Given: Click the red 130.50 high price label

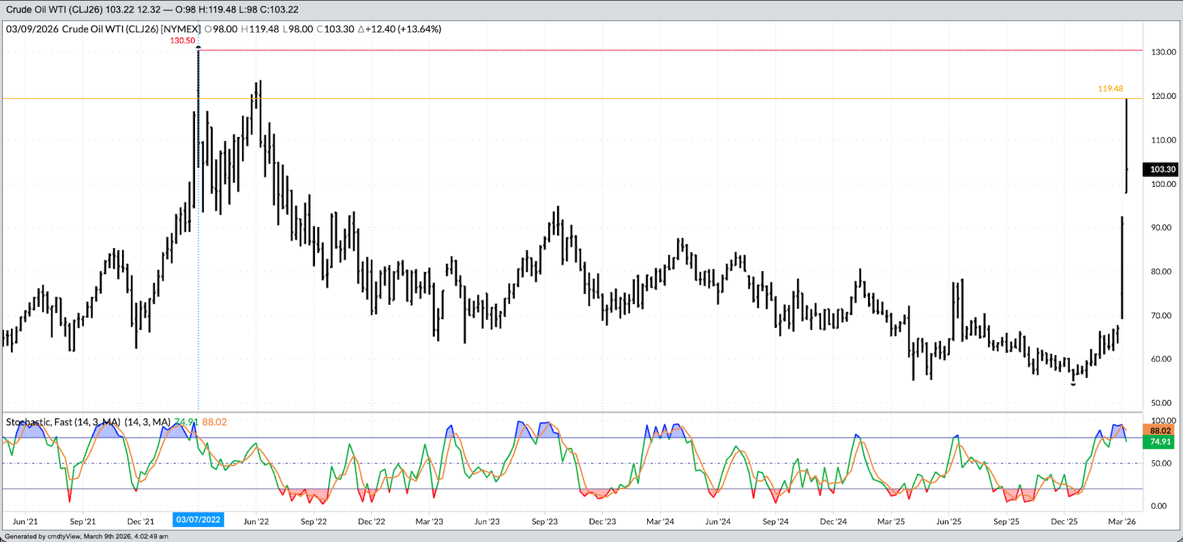Looking at the screenshot, I should [182, 41].
